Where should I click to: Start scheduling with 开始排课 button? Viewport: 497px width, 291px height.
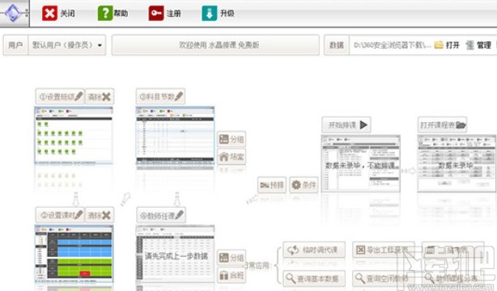[346, 124]
